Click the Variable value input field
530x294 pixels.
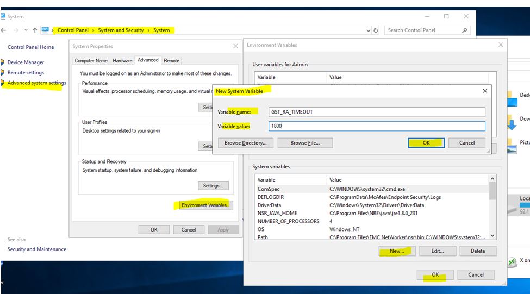tap(376, 126)
